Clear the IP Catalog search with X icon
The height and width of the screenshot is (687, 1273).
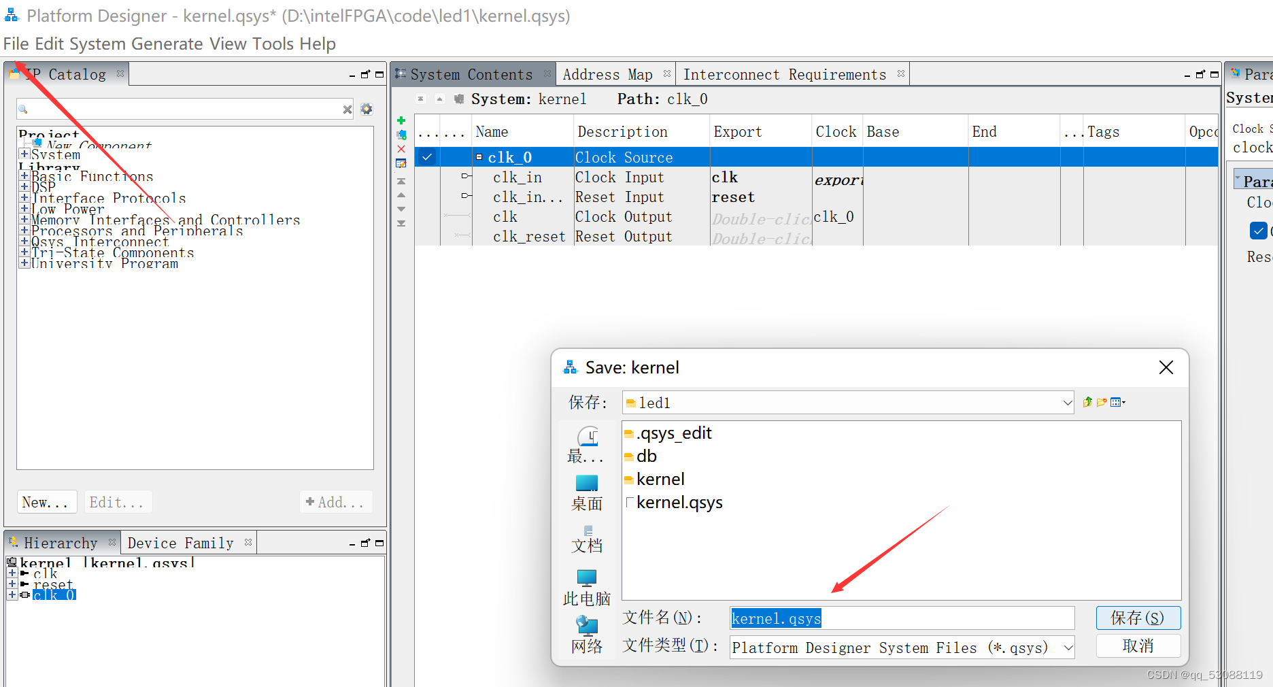pyautogui.click(x=347, y=110)
